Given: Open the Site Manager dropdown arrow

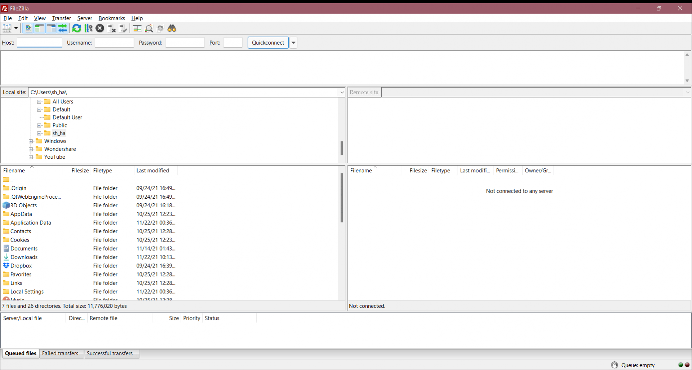Looking at the screenshot, I should click(15, 28).
